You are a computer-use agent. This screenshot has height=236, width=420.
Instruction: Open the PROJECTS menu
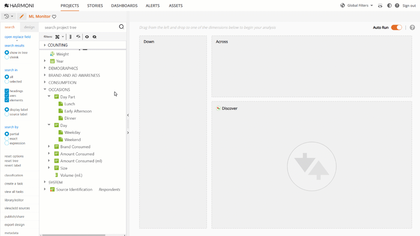point(70,6)
